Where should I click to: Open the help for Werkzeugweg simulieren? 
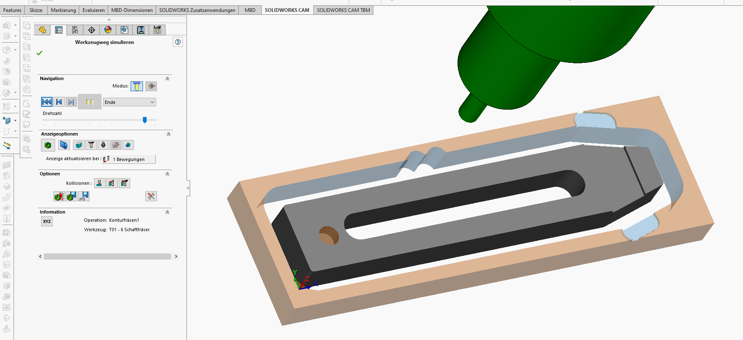click(x=178, y=42)
